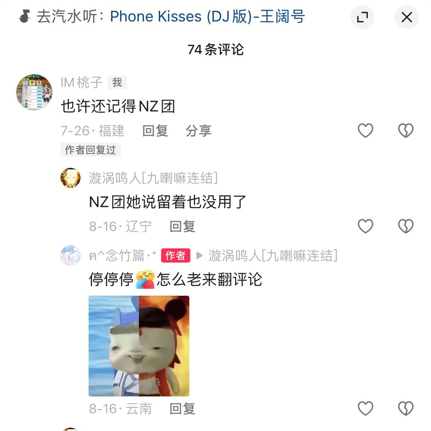The height and width of the screenshot is (431, 431).
Task: Dislike the comment by IM桃子
Action: [406, 130]
